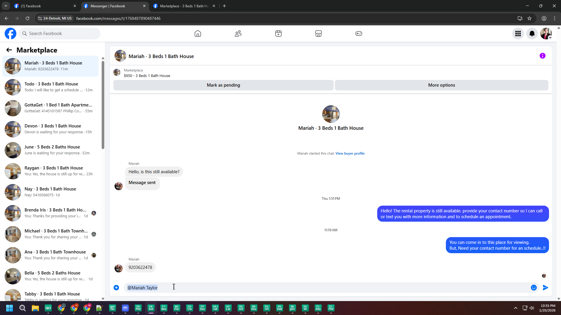Click the install app icon in address bar
561x315 pixels.
[x=520, y=18]
